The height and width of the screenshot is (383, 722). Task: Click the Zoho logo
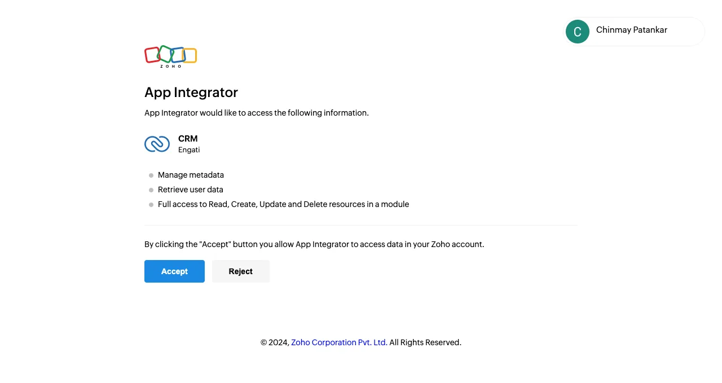(x=170, y=56)
